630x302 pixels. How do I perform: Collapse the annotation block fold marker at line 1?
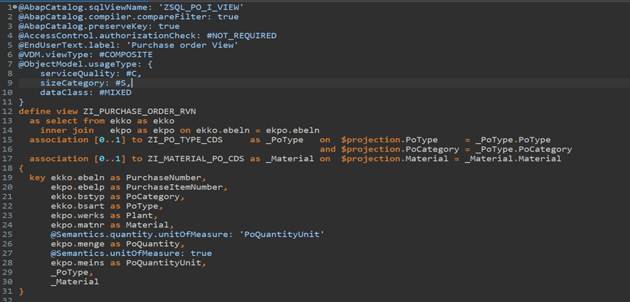pos(16,7)
